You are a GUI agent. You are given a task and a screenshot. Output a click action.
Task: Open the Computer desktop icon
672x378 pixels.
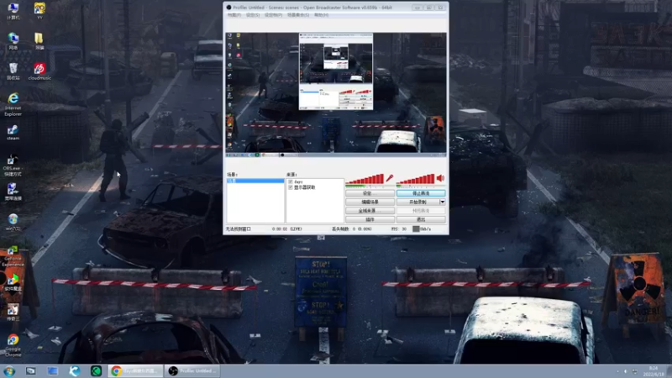(x=13, y=11)
